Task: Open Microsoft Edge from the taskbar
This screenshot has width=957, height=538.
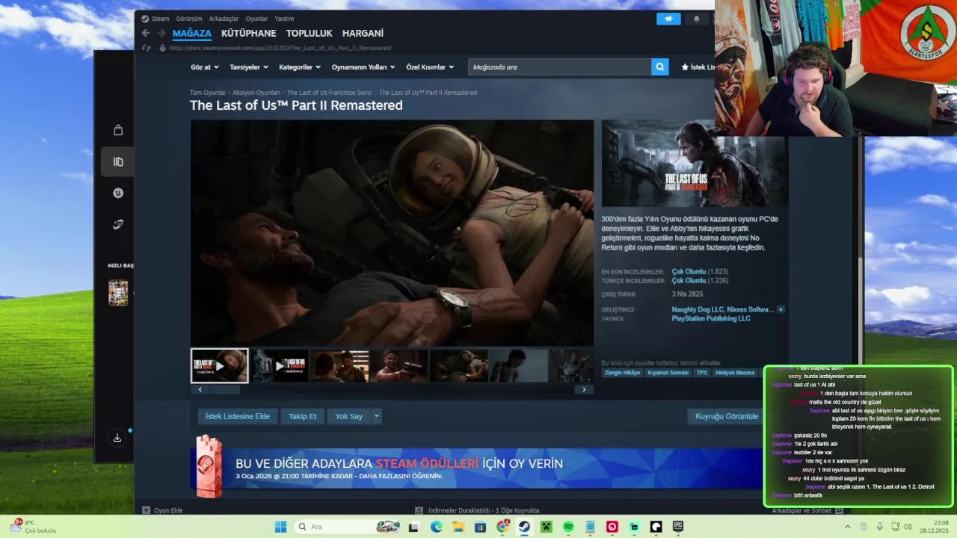Action: tap(436, 527)
